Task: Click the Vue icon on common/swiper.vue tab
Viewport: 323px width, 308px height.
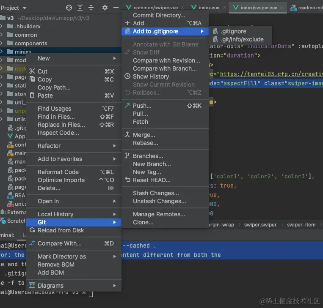Action: click(129, 8)
